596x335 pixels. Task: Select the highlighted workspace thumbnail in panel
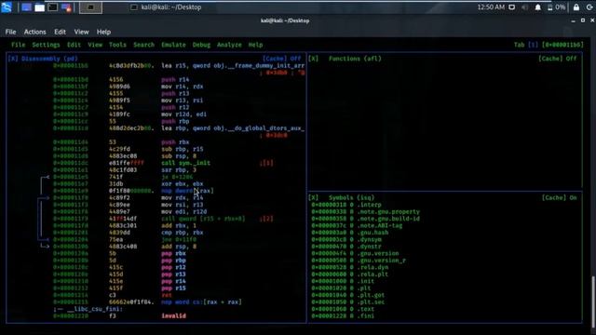click(90, 7)
